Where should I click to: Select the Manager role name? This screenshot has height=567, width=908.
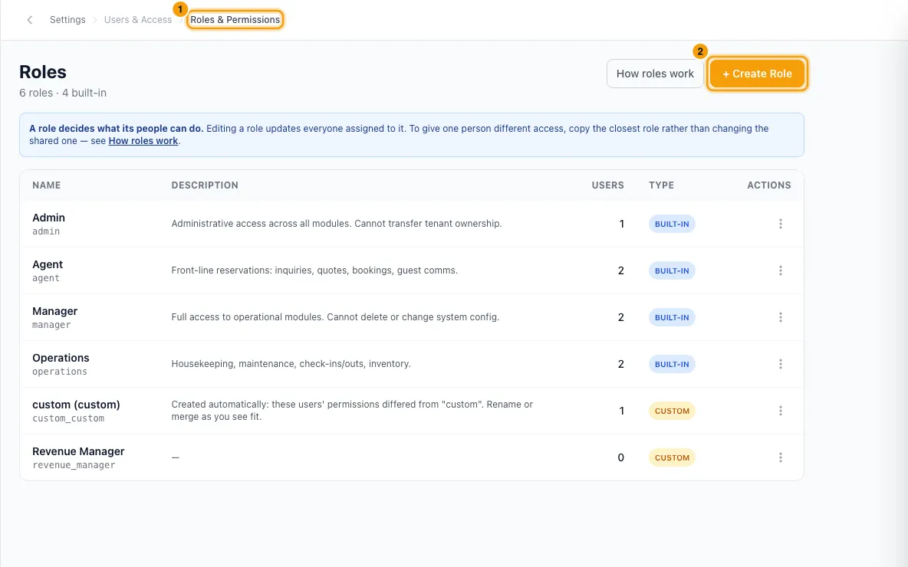coord(55,311)
